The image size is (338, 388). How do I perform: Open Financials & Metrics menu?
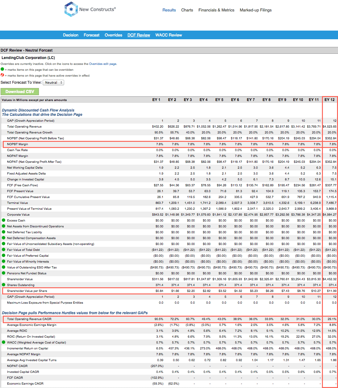pos(216,10)
